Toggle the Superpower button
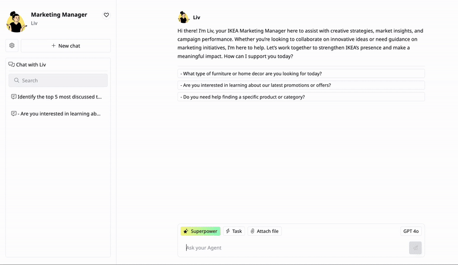The height and width of the screenshot is (265, 458). 200,231
